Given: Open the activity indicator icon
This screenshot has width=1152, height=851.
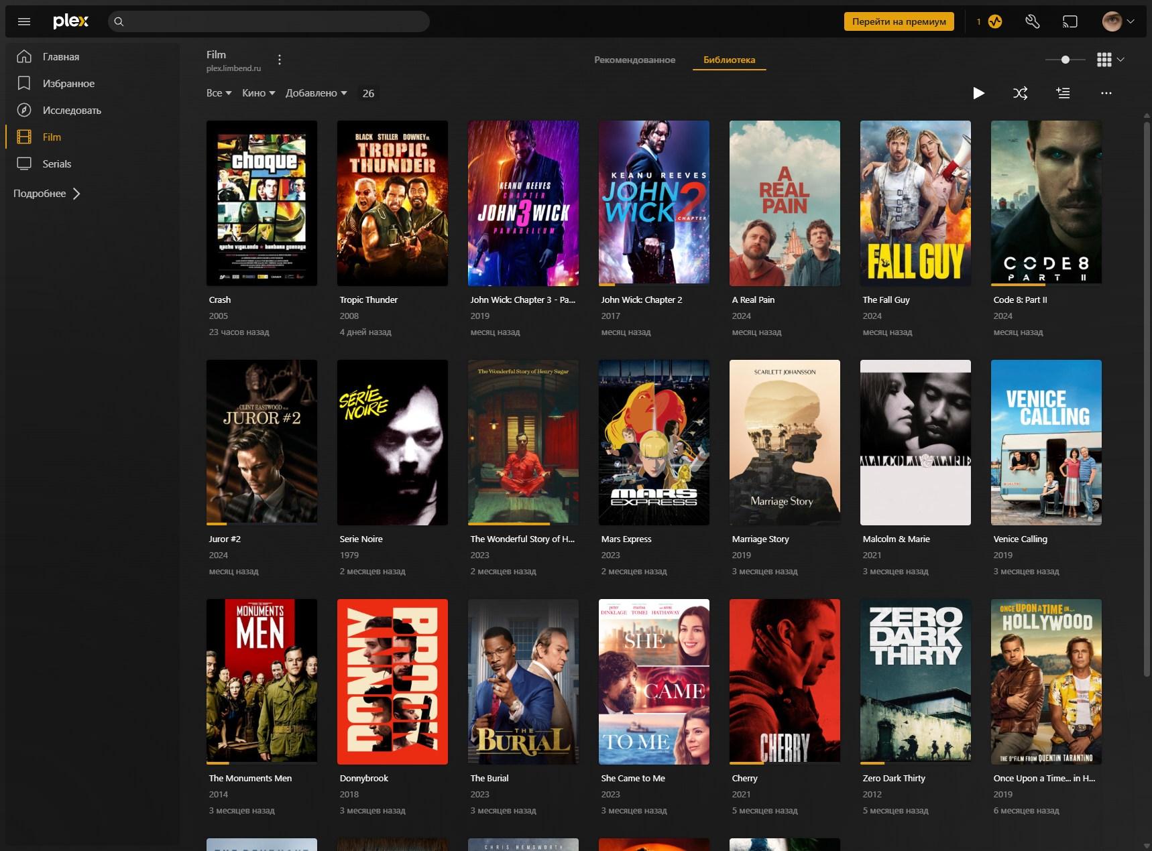Looking at the screenshot, I should (995, 21).
